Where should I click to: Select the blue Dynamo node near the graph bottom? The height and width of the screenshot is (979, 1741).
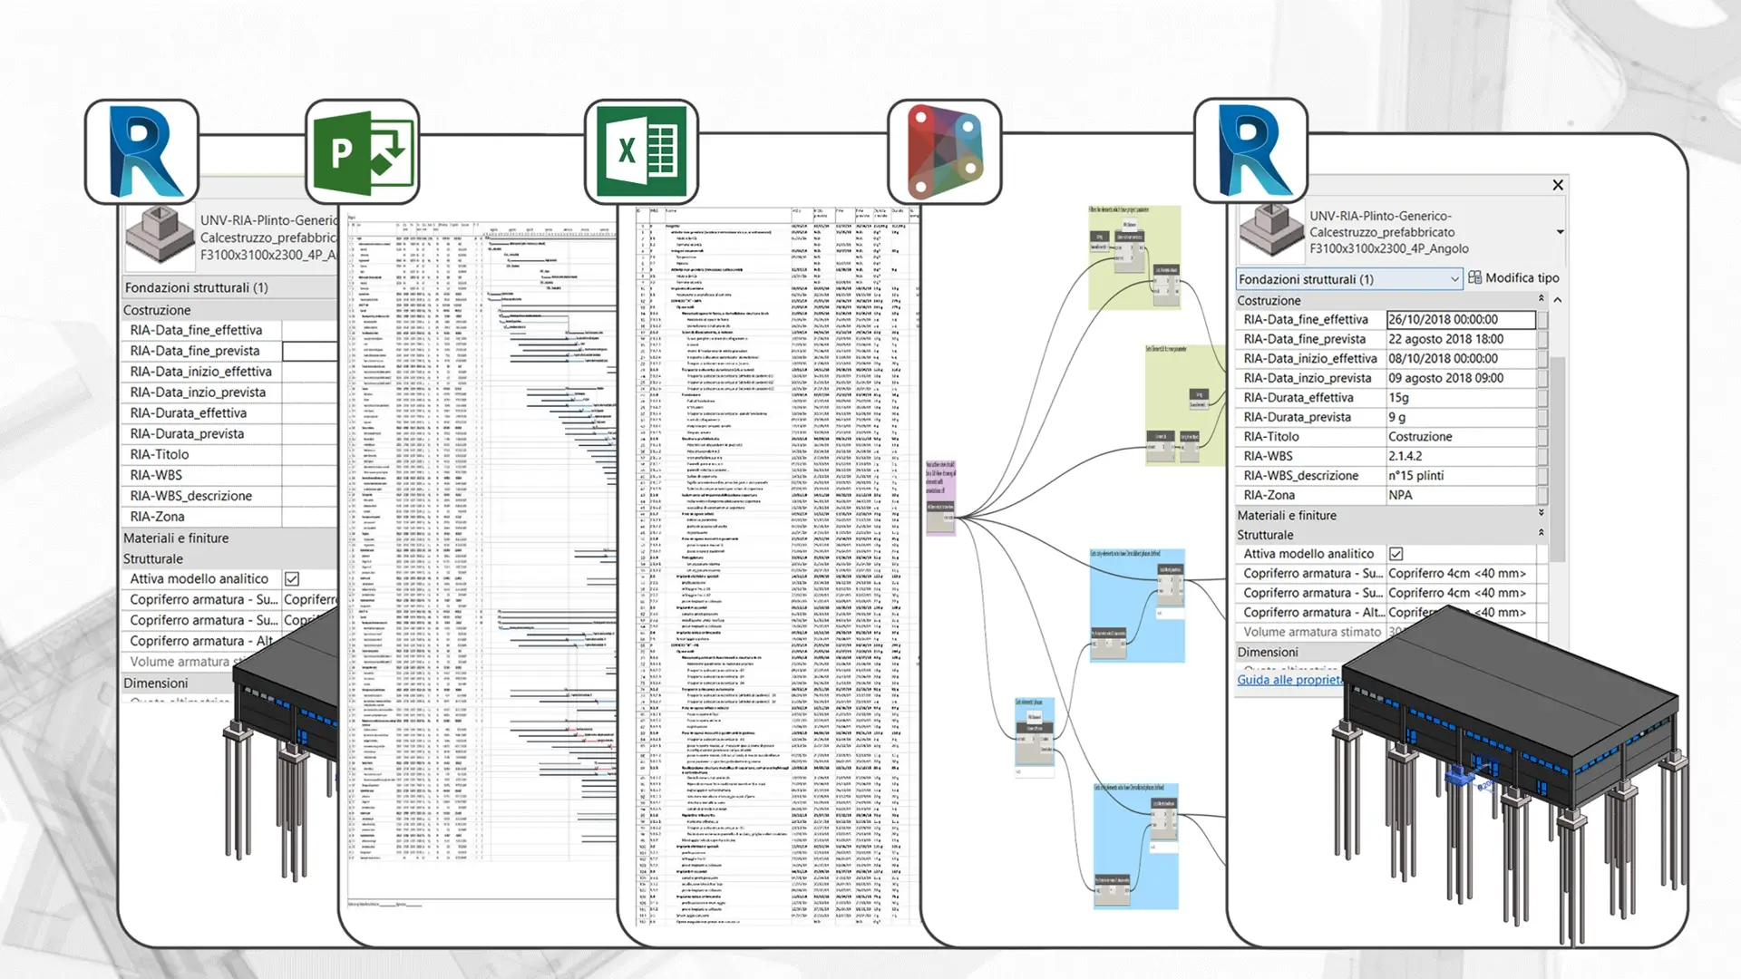click(1135, 843)
